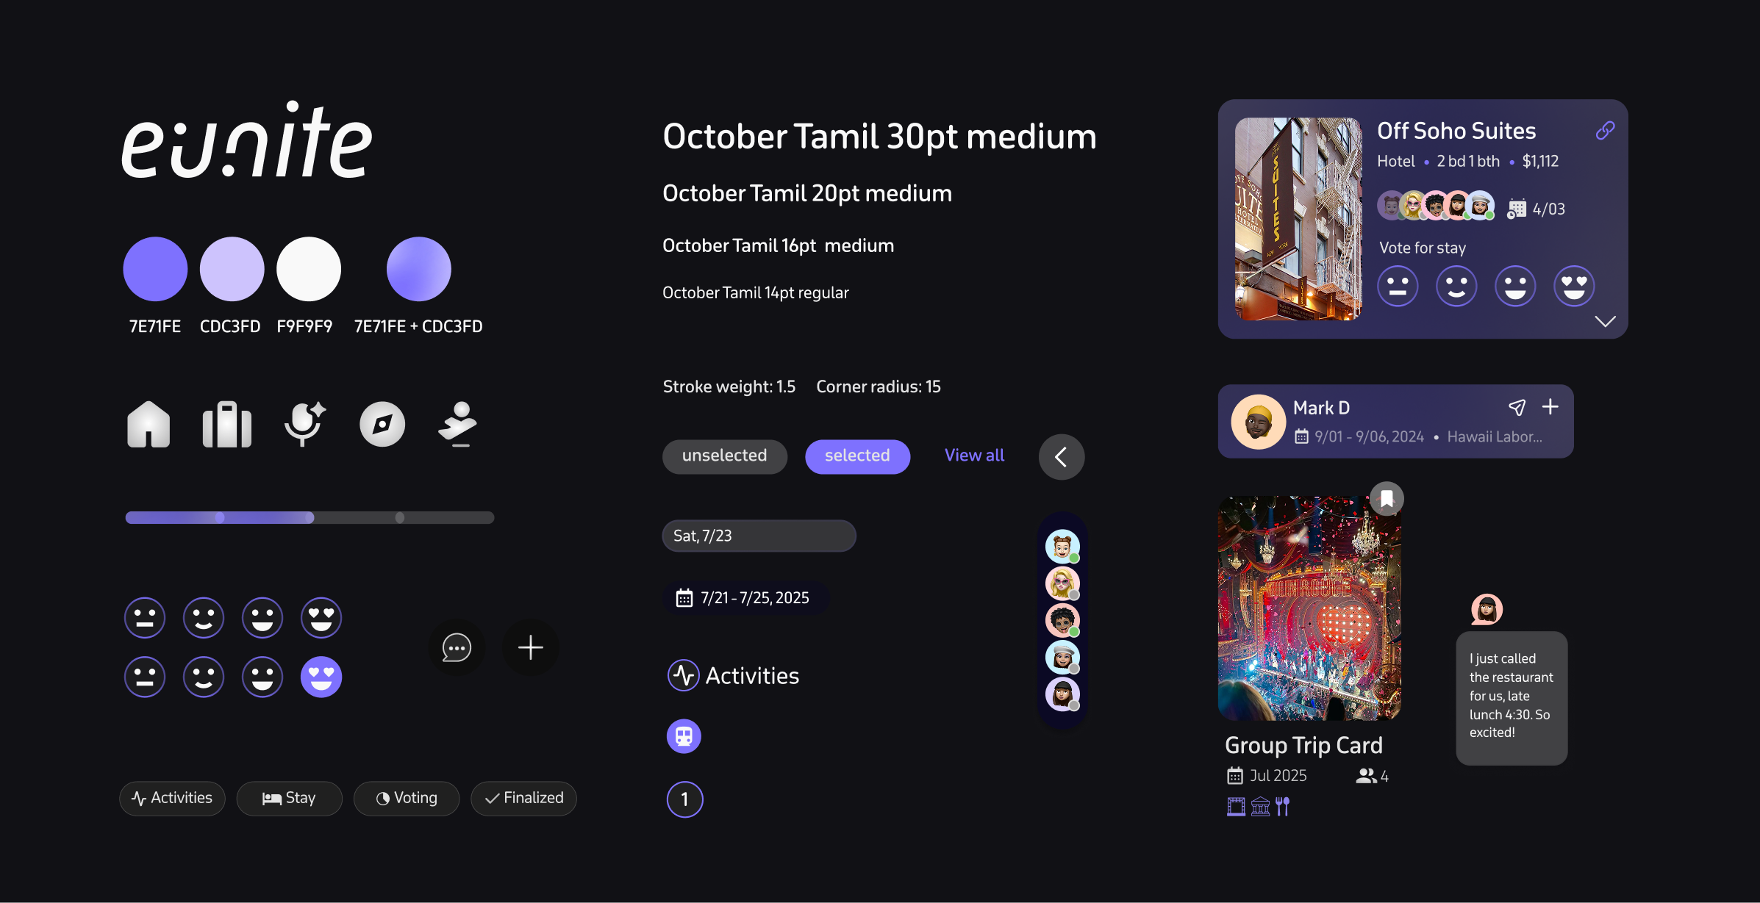Image resolution: width=1760 pixels, height=903 pixels.
Task: Toggle the bookmark on Group Trip Card
Action: point(1387,500)
